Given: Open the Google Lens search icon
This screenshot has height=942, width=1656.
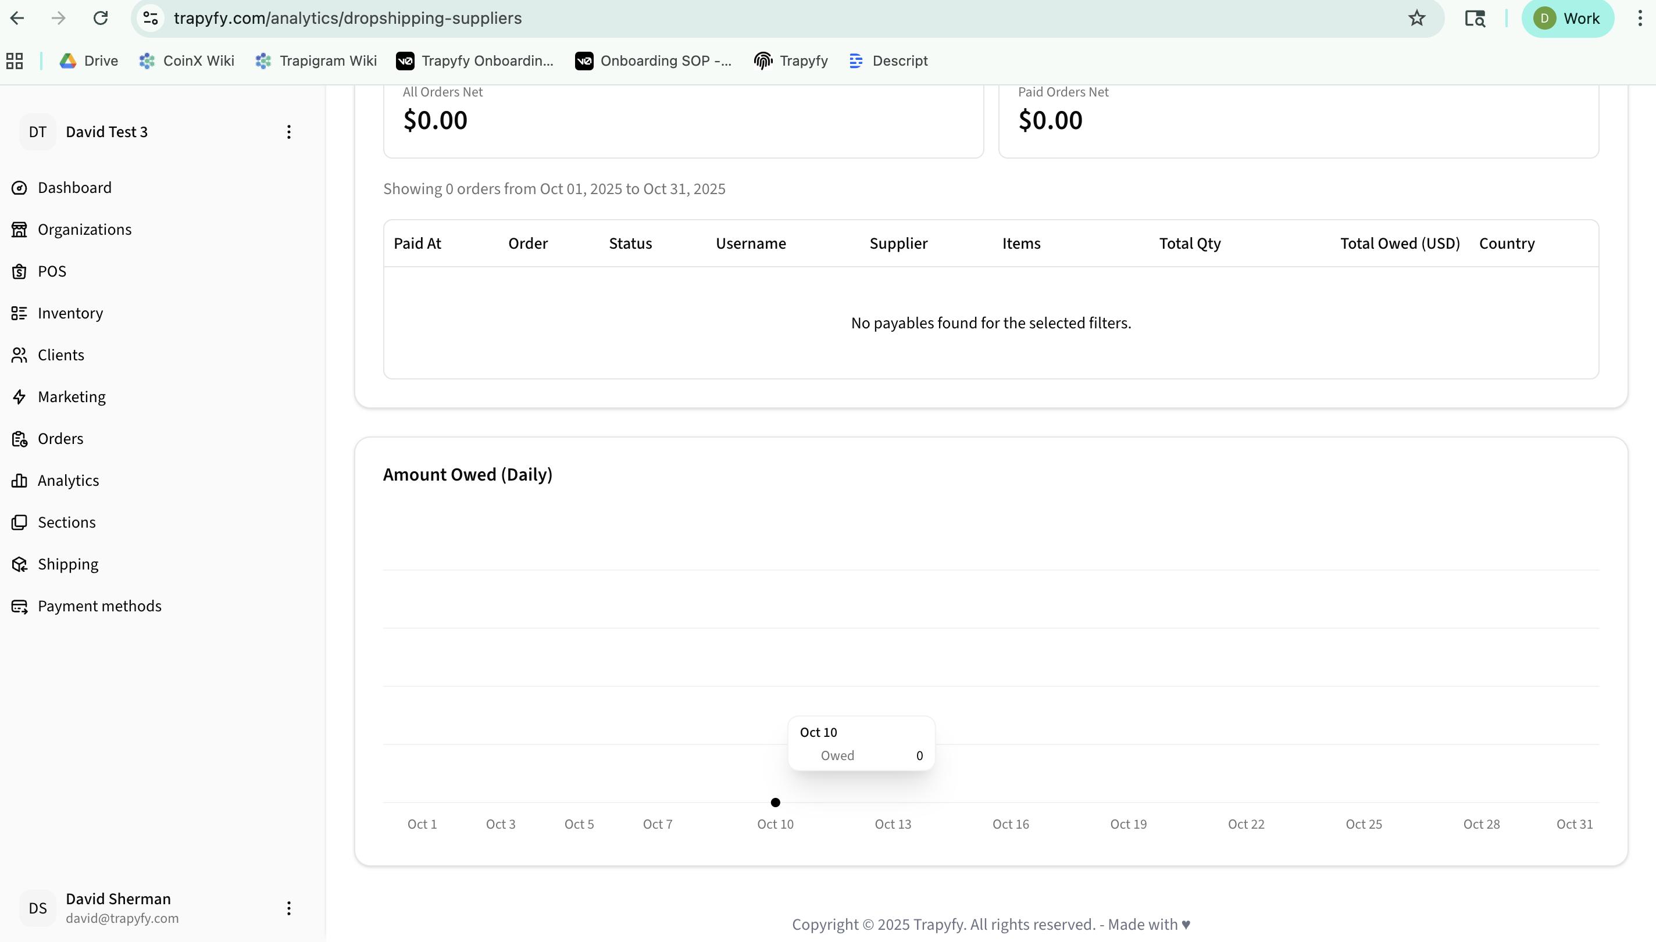Looking at the screenshot, I should [x=1475, y=18].
